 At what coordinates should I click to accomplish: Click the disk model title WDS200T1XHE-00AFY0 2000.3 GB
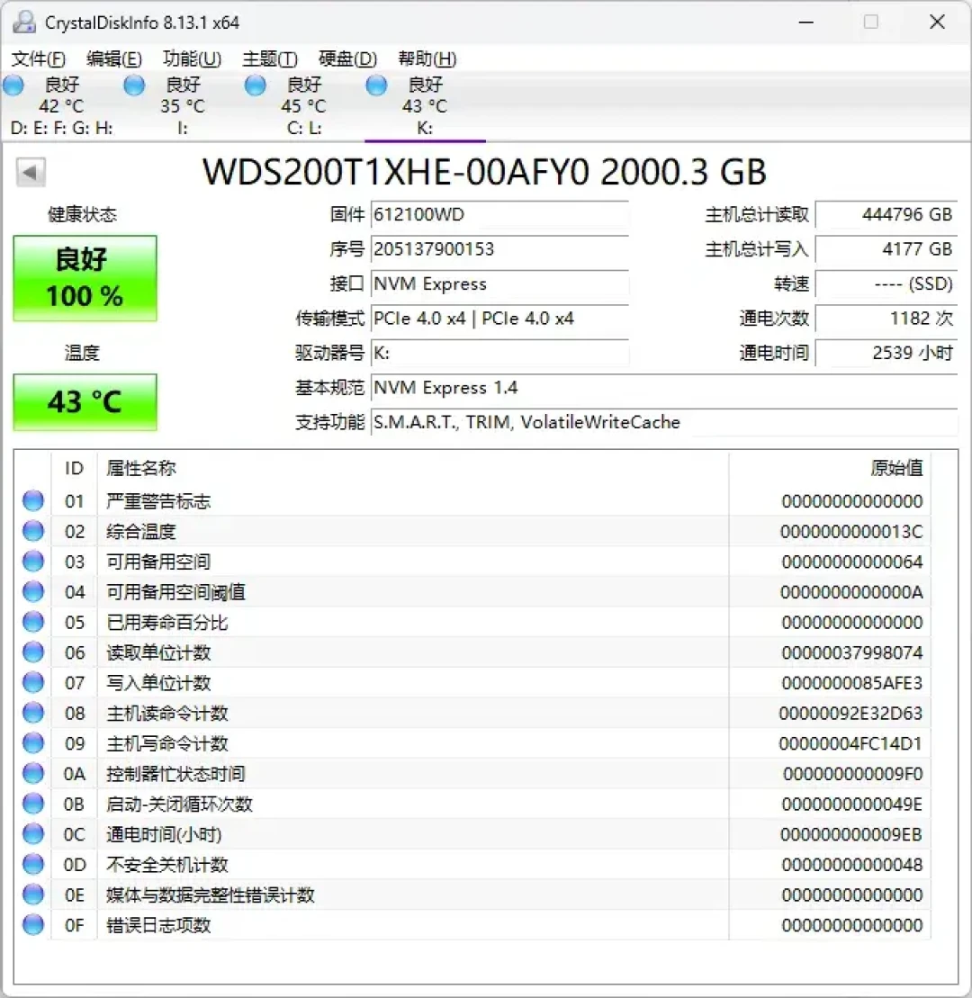(484, 172)
